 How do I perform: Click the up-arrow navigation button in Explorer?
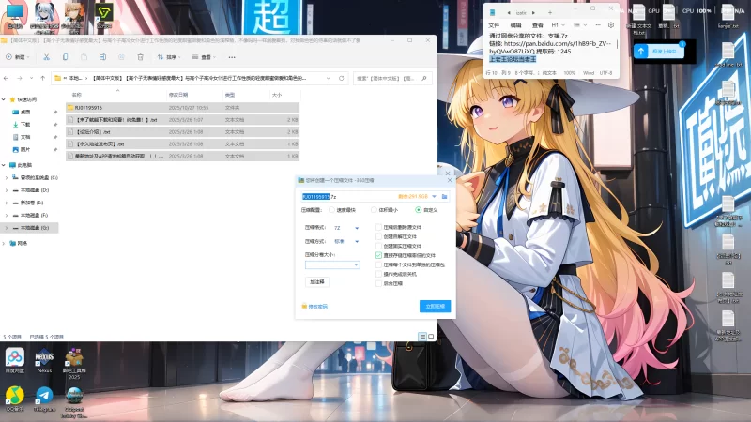point(44,78)
